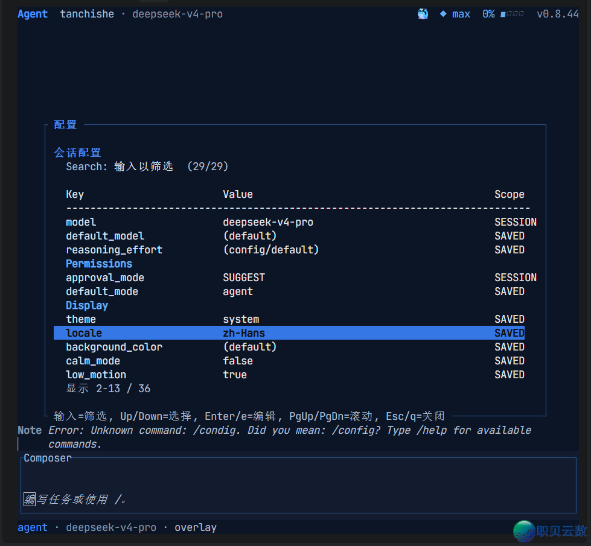Select the default_model row
This screenshot has width=591, height=546.
point(295,236)
